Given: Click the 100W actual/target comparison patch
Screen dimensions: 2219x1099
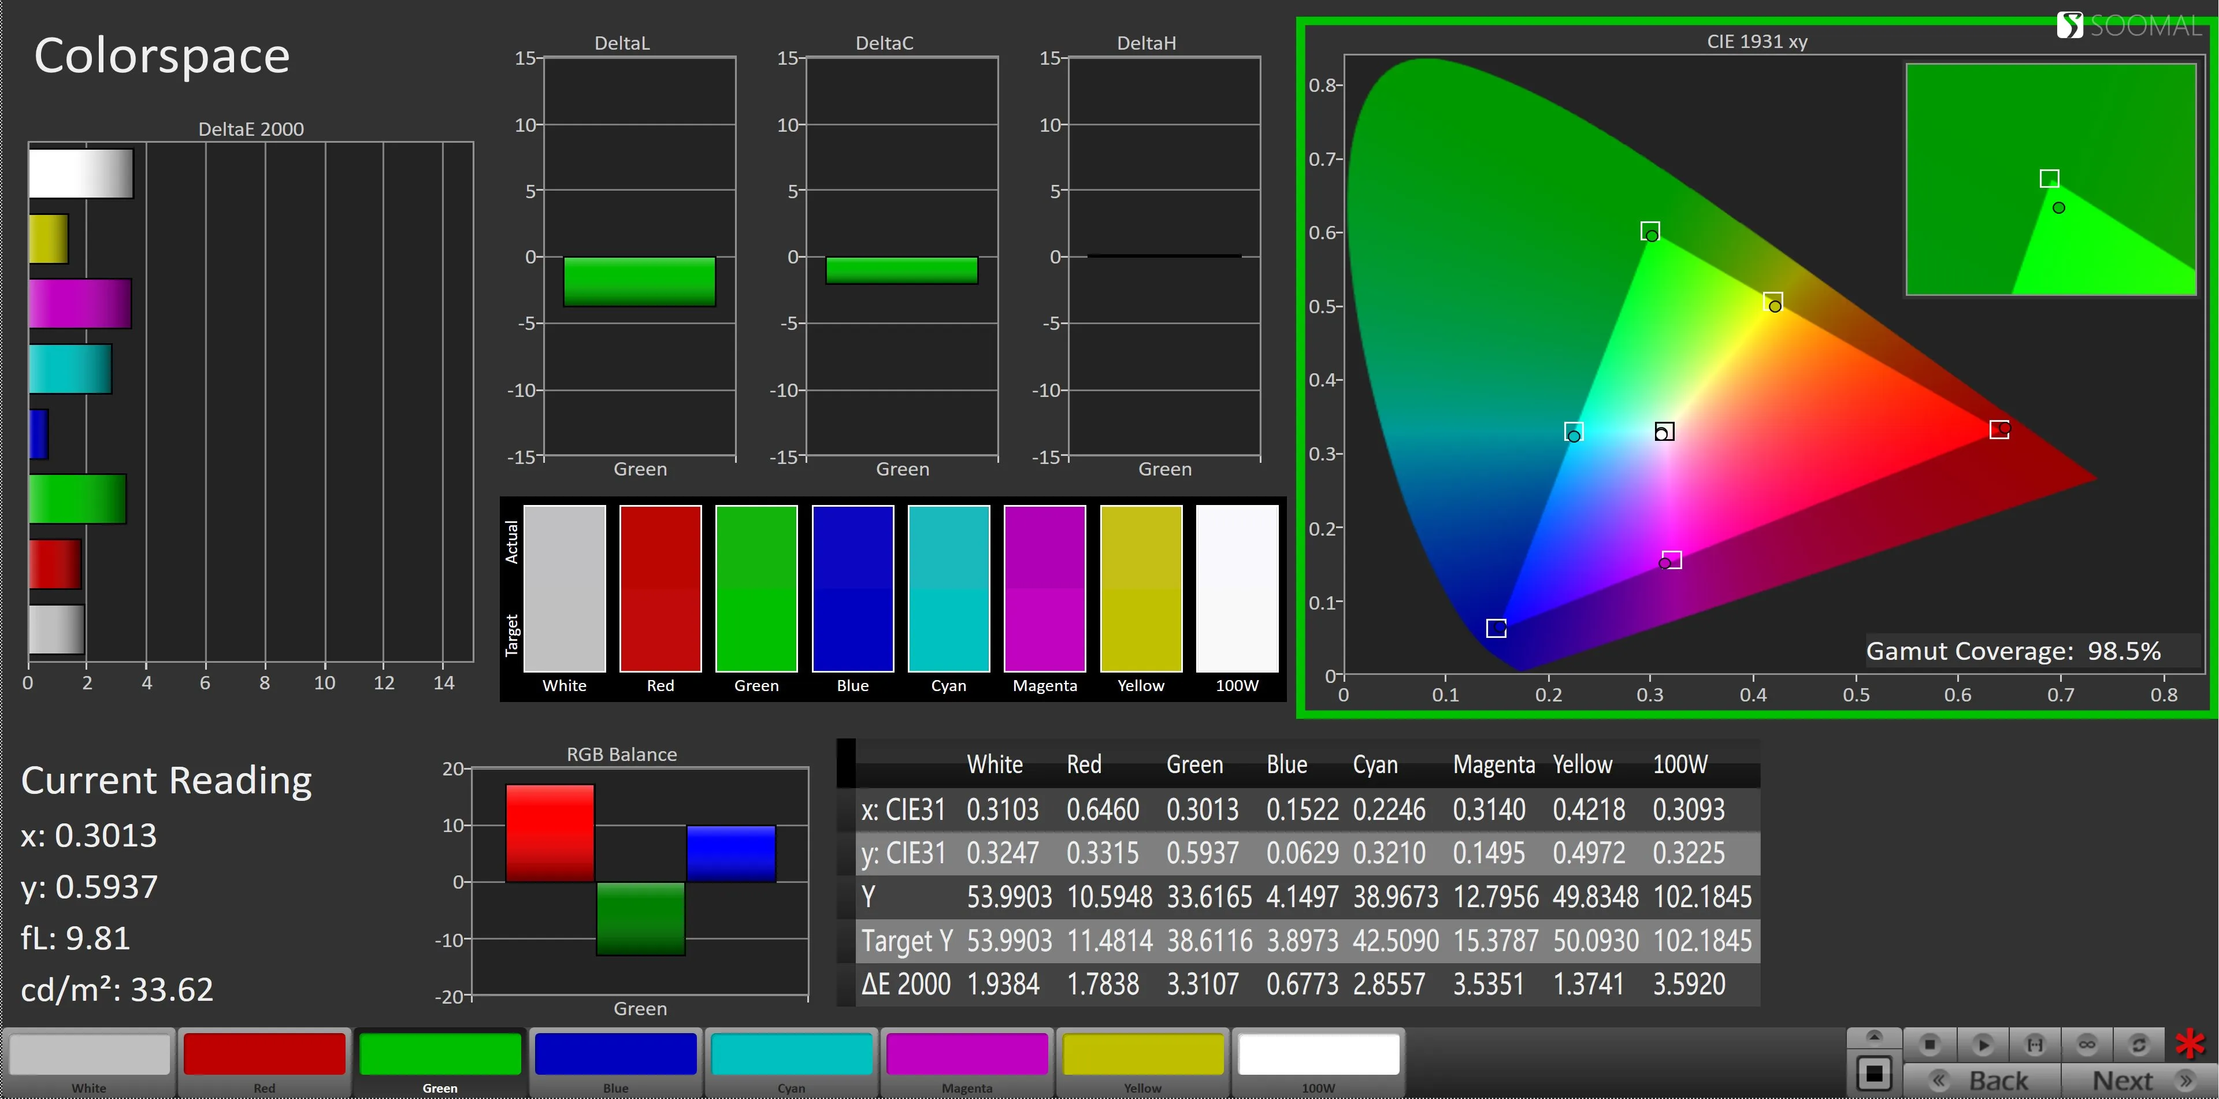Looking at the screenshot, I should pyautogui.click(x=1237, y=588).
